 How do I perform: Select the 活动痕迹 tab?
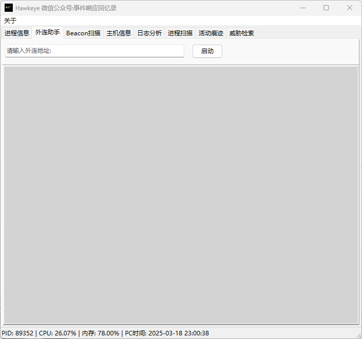211,33
